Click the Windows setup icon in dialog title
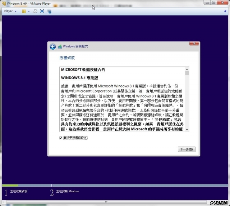The height and width of the screenshot is (206, 230). [60, 46]
